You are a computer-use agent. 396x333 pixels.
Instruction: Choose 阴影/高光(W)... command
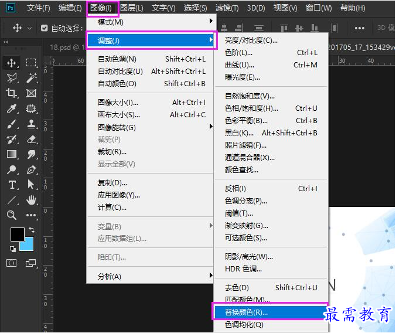coord(271,257)
